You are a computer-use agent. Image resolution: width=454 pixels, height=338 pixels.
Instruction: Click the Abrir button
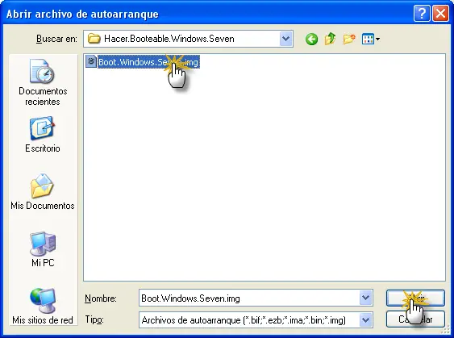(415, 298)
